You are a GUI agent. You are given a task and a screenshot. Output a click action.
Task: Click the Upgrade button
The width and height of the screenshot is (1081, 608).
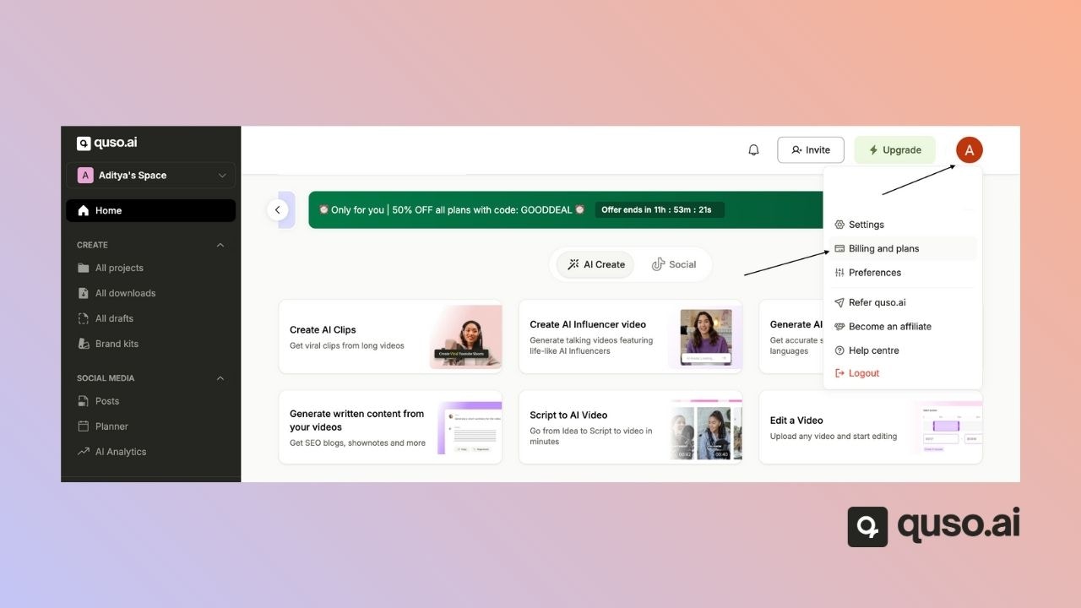(895, 149)
